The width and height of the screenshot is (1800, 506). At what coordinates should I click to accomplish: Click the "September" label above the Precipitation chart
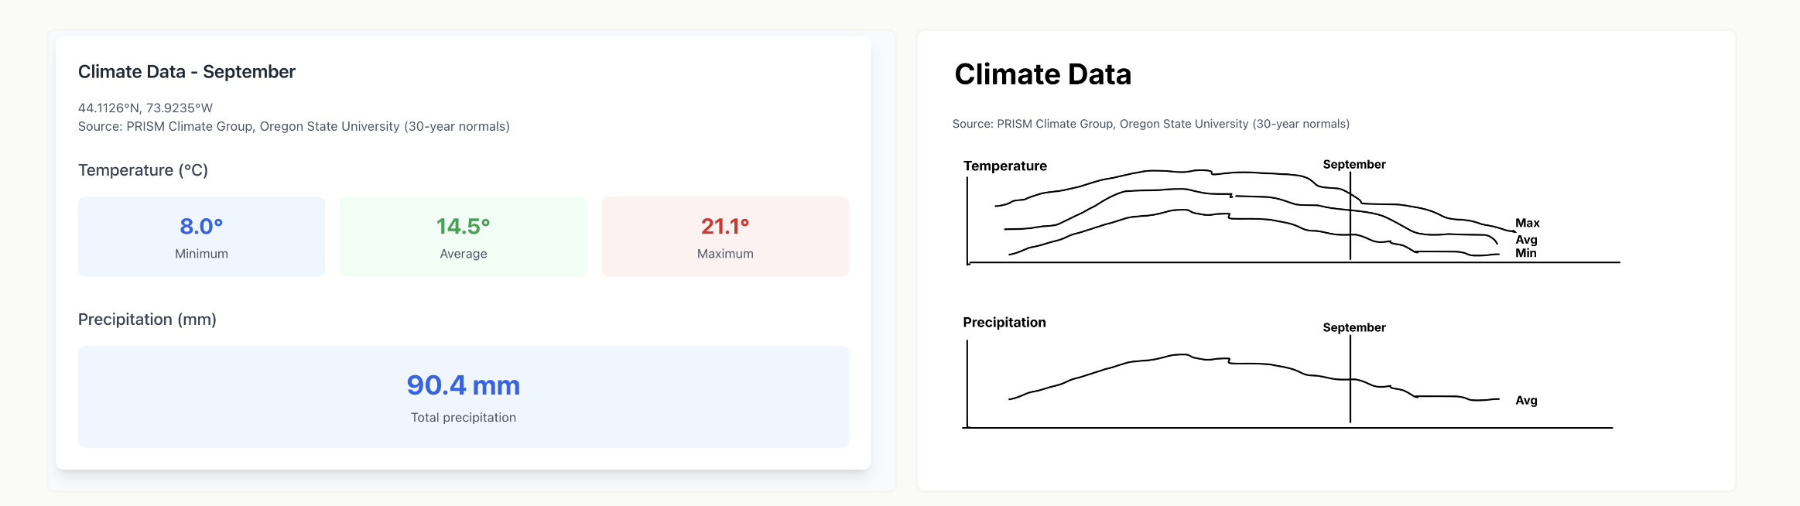1354,327
